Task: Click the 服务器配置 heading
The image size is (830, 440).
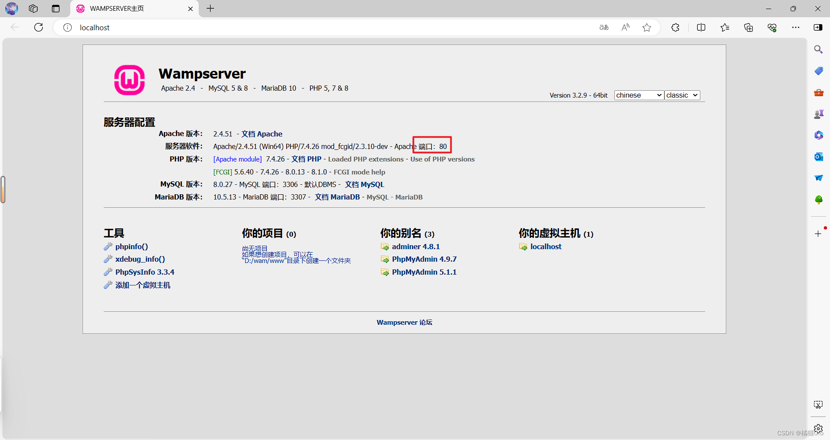Action: pos(129,122)
